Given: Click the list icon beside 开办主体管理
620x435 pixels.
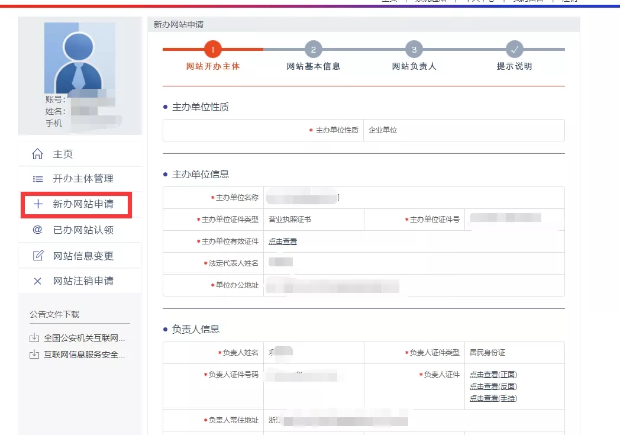Looking at the screenshot, I should pos(37,179).
